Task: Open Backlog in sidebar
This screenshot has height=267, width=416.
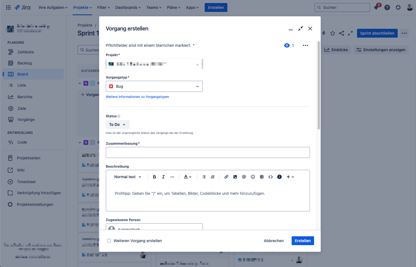Action: click(33, 63)
